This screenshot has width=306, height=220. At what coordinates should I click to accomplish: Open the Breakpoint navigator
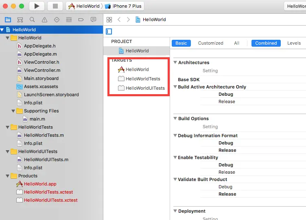click(x=81, y=19)
